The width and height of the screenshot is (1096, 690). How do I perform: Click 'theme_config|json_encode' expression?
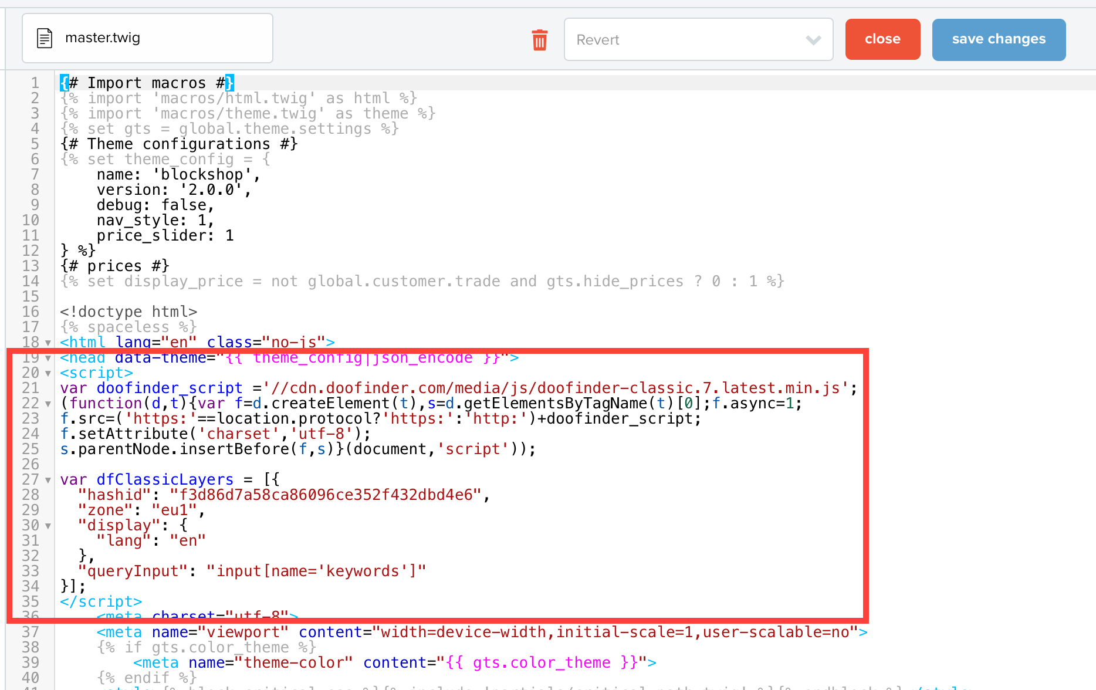tap(363, 357)
